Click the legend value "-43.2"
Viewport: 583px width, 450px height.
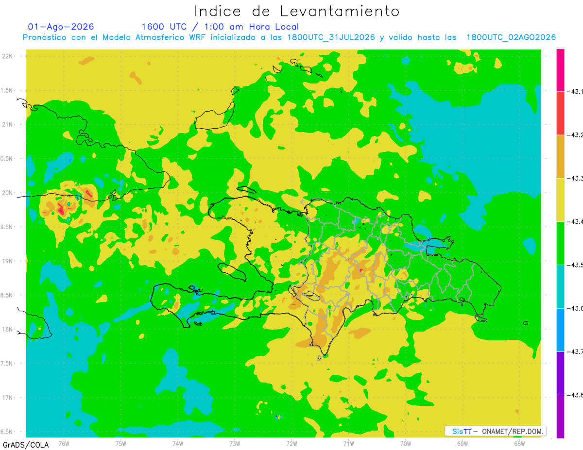[575, 135]
